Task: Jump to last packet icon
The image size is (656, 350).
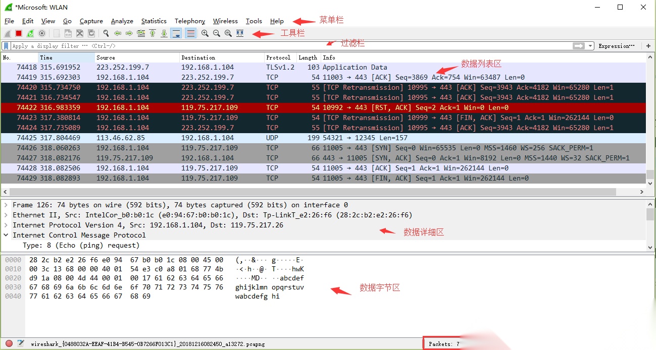Action: [164, 33]
